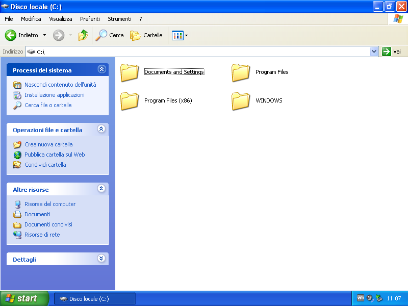
Task: Click the Dettagli header title
Action: pyautogui.click(x=24, y=260)
